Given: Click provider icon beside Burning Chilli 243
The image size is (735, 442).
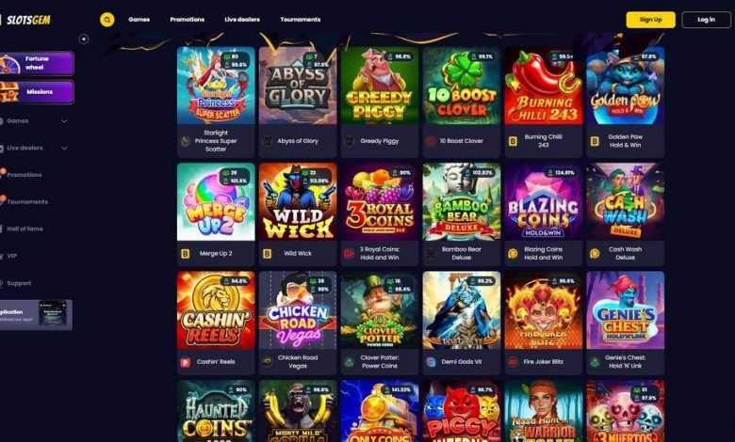Looking at the screenshot, I should pyautogui.click(x=513, y=141).
